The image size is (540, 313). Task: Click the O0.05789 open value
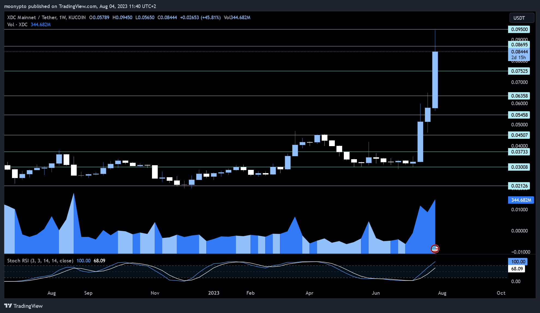pyautogui.click(x=99, y=17)
